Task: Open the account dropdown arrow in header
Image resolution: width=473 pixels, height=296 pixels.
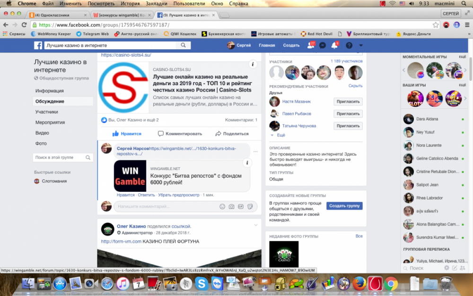Action: (x=361, y=45)
